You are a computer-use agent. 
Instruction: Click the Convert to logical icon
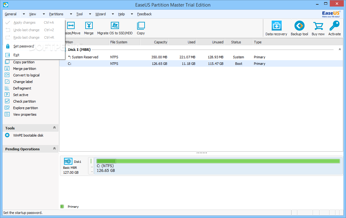[x=7, y=75]
